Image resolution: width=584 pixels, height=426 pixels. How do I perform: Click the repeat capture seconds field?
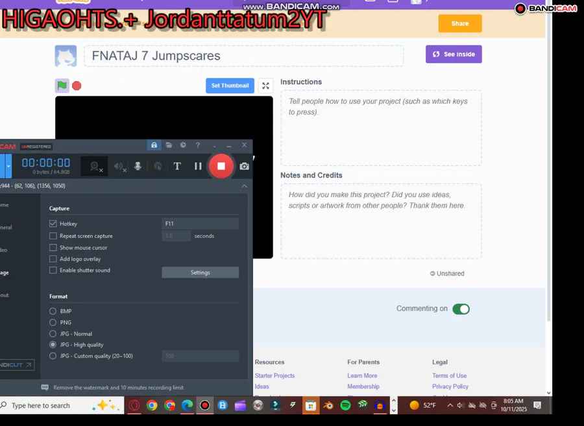[x=176, y=236]
